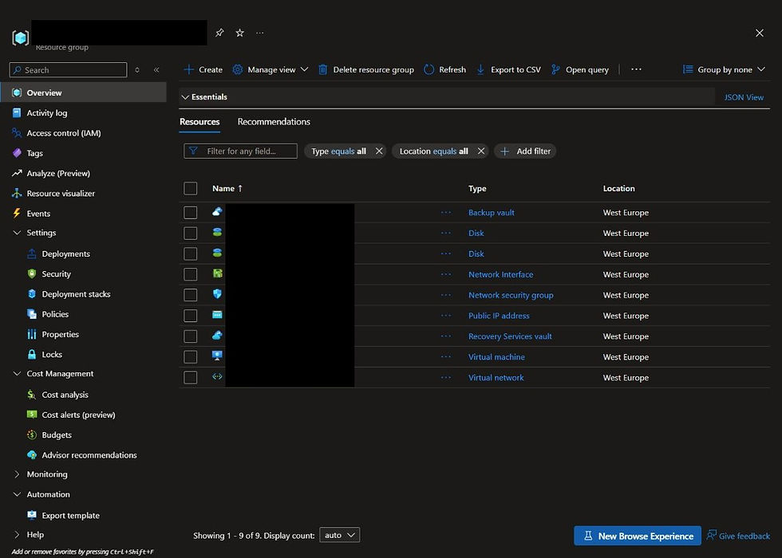Viewport: 782px width, 558px height.
Task: Mark resource group as favorite star
Action: tap(240, 33)
